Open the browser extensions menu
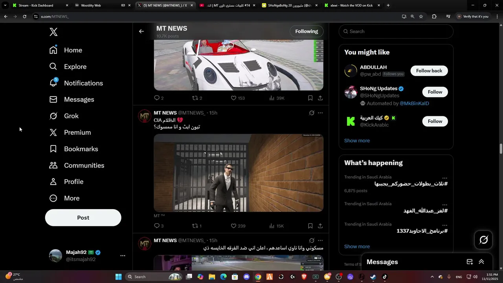This screenshot has width=503, height=283. [434, 17]
